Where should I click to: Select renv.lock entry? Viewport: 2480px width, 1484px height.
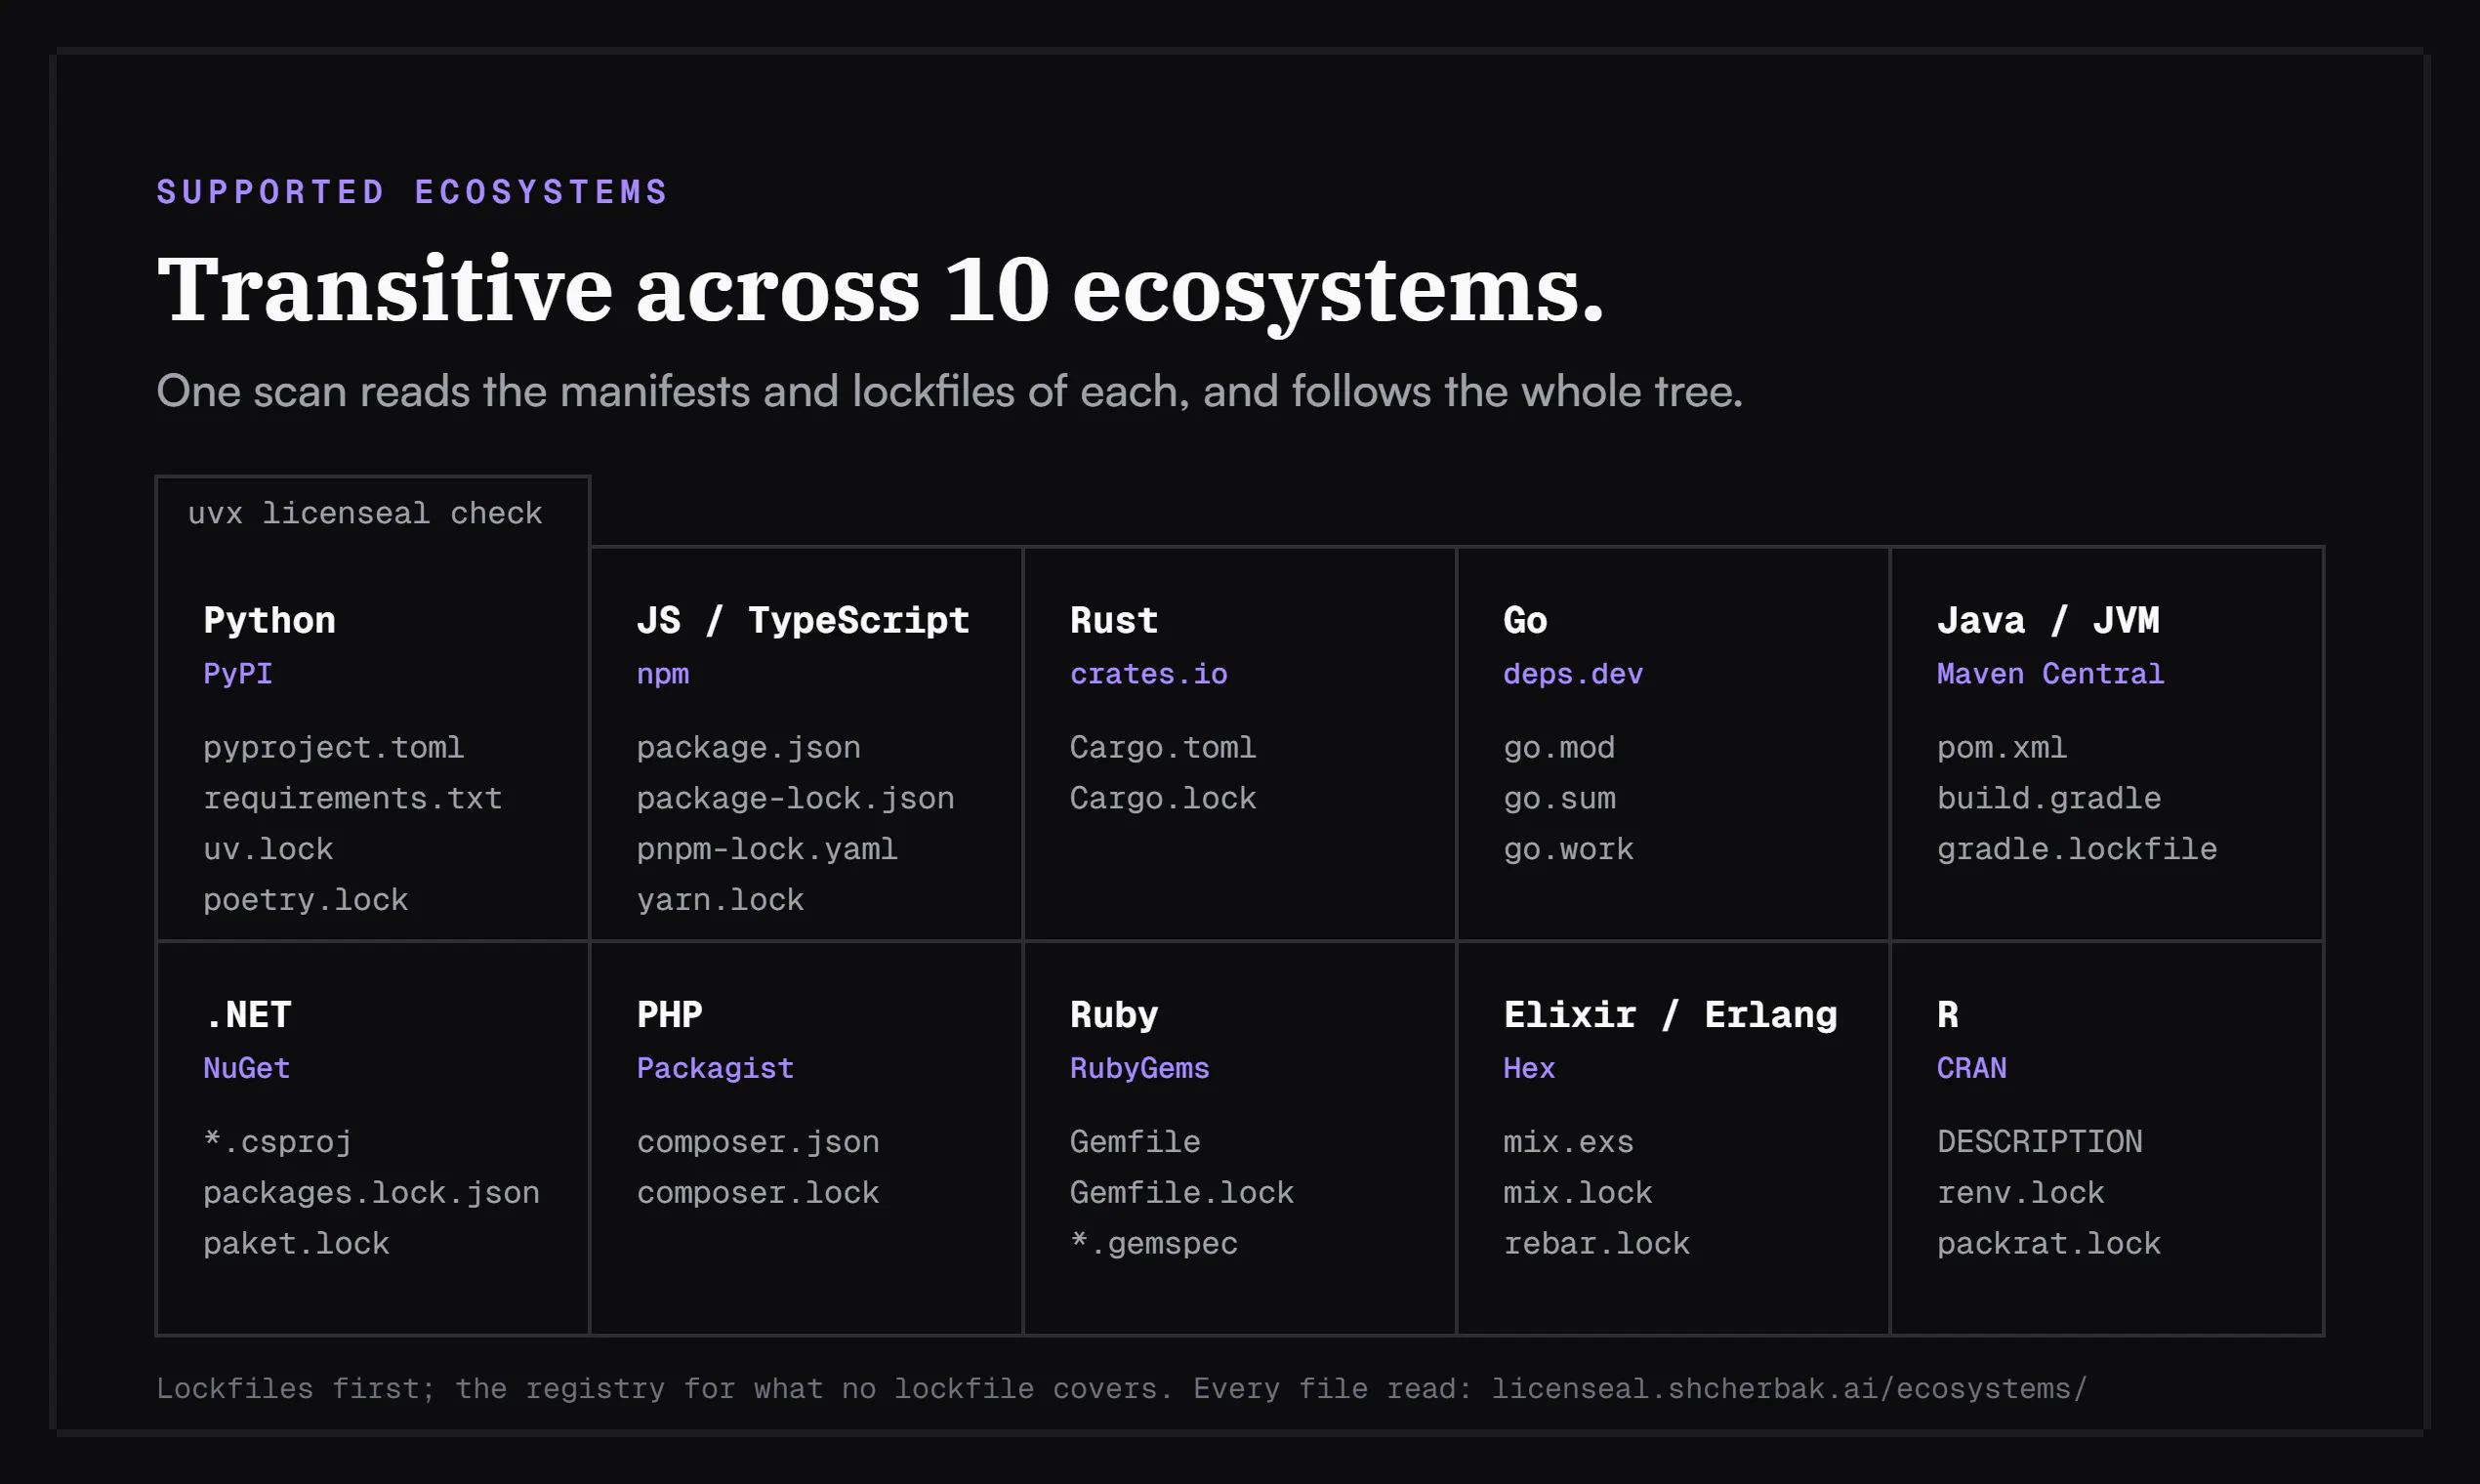[2020, 1192]
